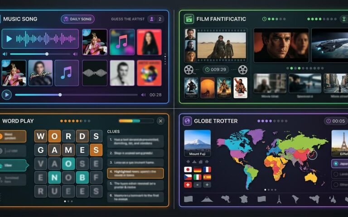Image resolution: width=348 pixels, height=217 pixels.
Task: Click the teal B tile
Action: [x=82, y=177]
